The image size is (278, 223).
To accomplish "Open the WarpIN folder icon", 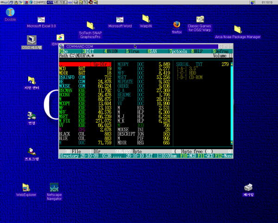I will (146, 19).
